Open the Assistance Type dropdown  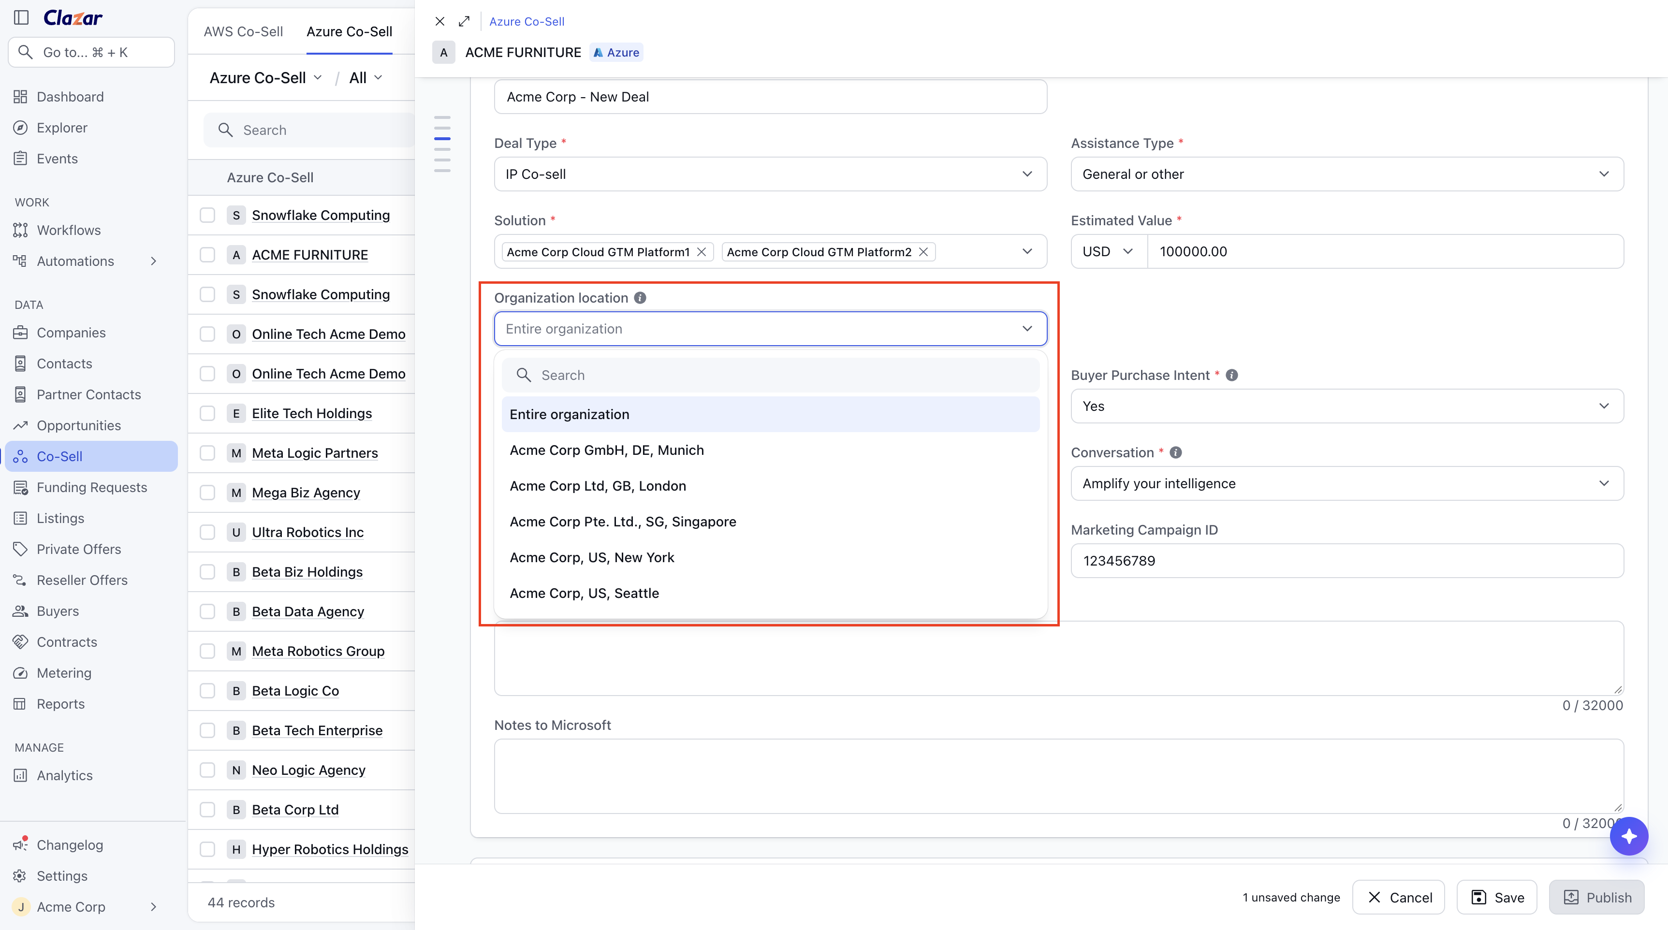point(1347,174)
